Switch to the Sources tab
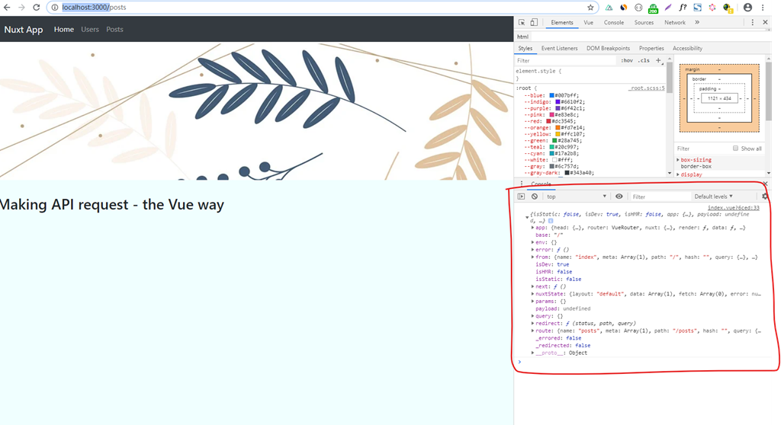Image resolution: width=781 pixels, height=425 pixels. click(x=644, y=22)
